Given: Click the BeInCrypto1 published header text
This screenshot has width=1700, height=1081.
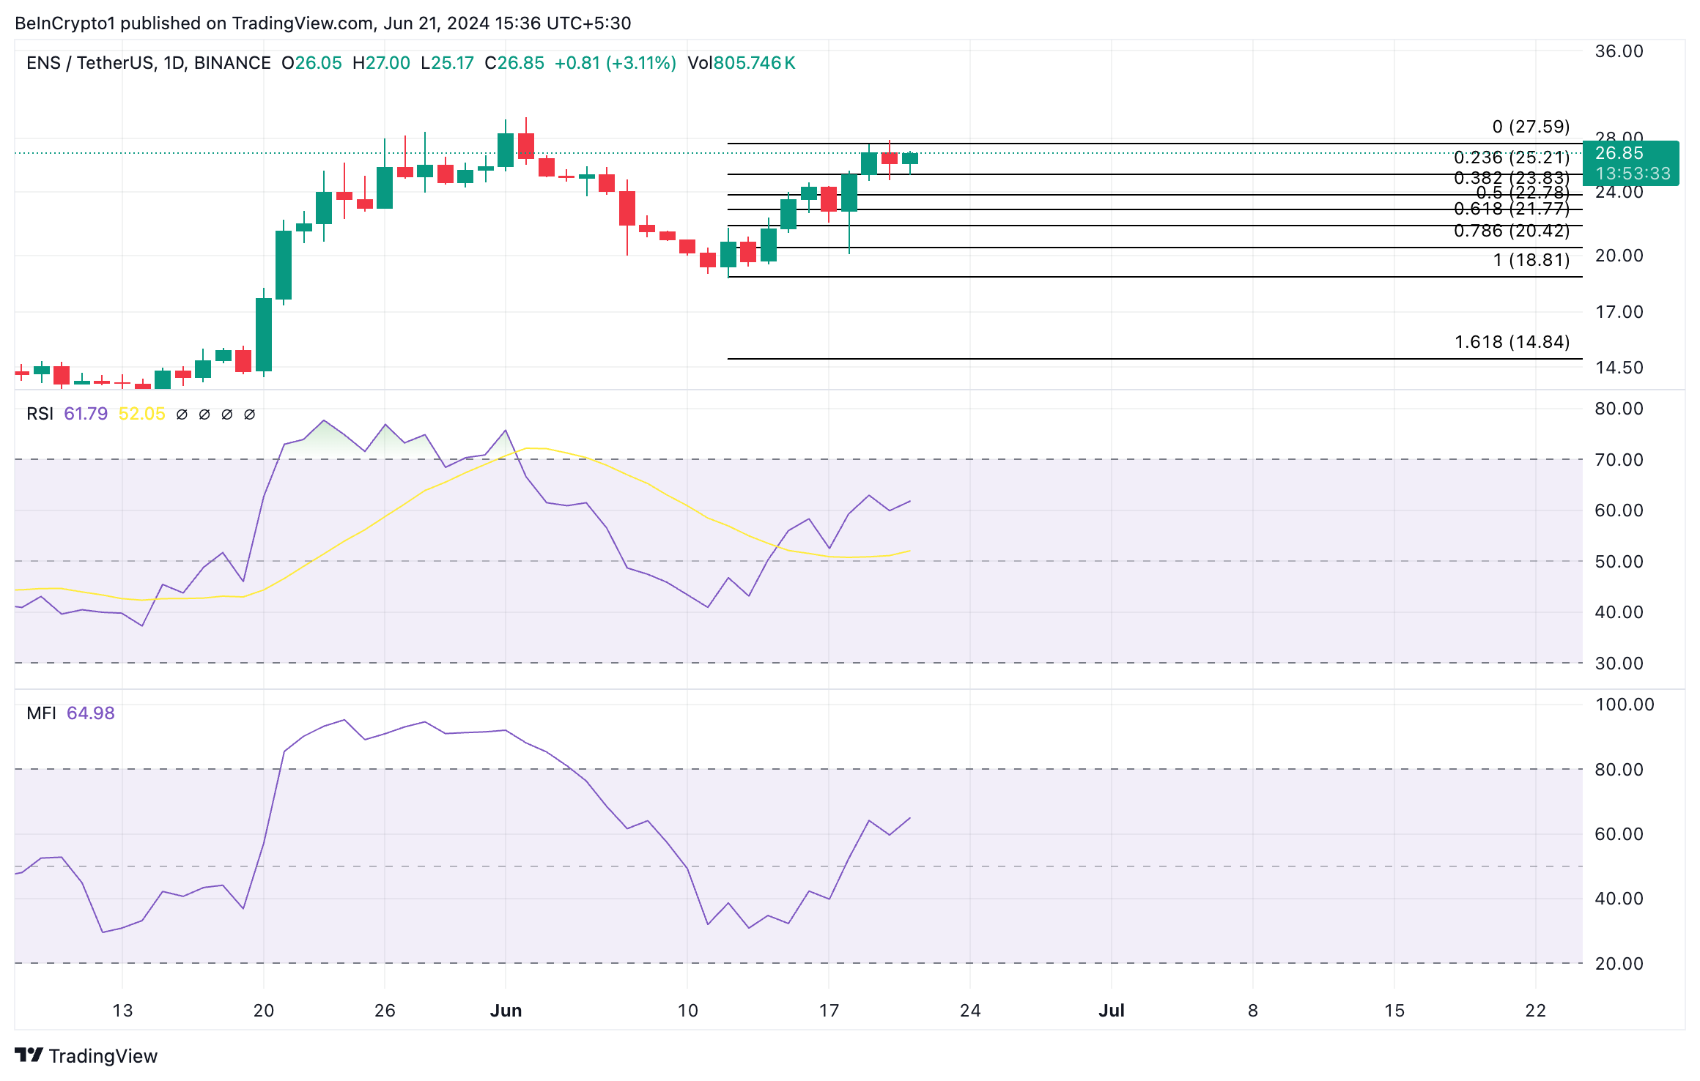Looking at the screenshot, I should coord(322,23).
